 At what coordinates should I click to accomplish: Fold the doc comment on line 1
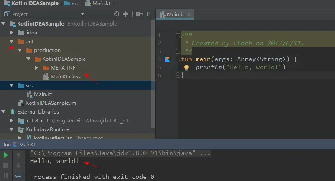point(178,35)
